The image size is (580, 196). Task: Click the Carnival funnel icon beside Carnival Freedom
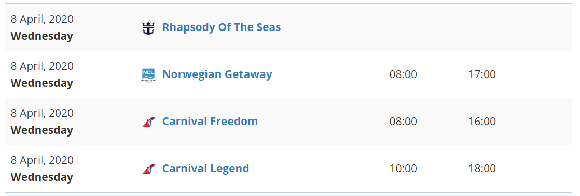(149, 122)
